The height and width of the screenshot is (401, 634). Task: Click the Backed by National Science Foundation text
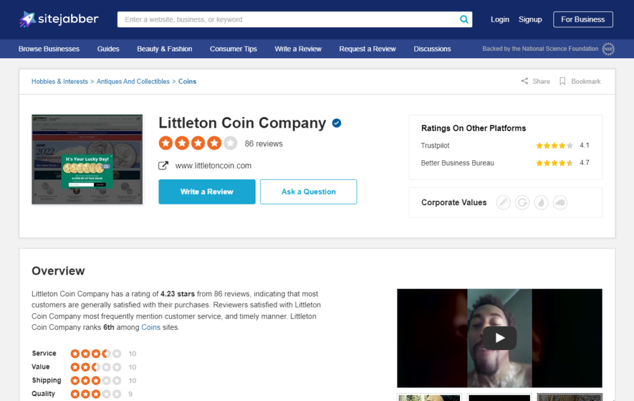click(540, 49)
